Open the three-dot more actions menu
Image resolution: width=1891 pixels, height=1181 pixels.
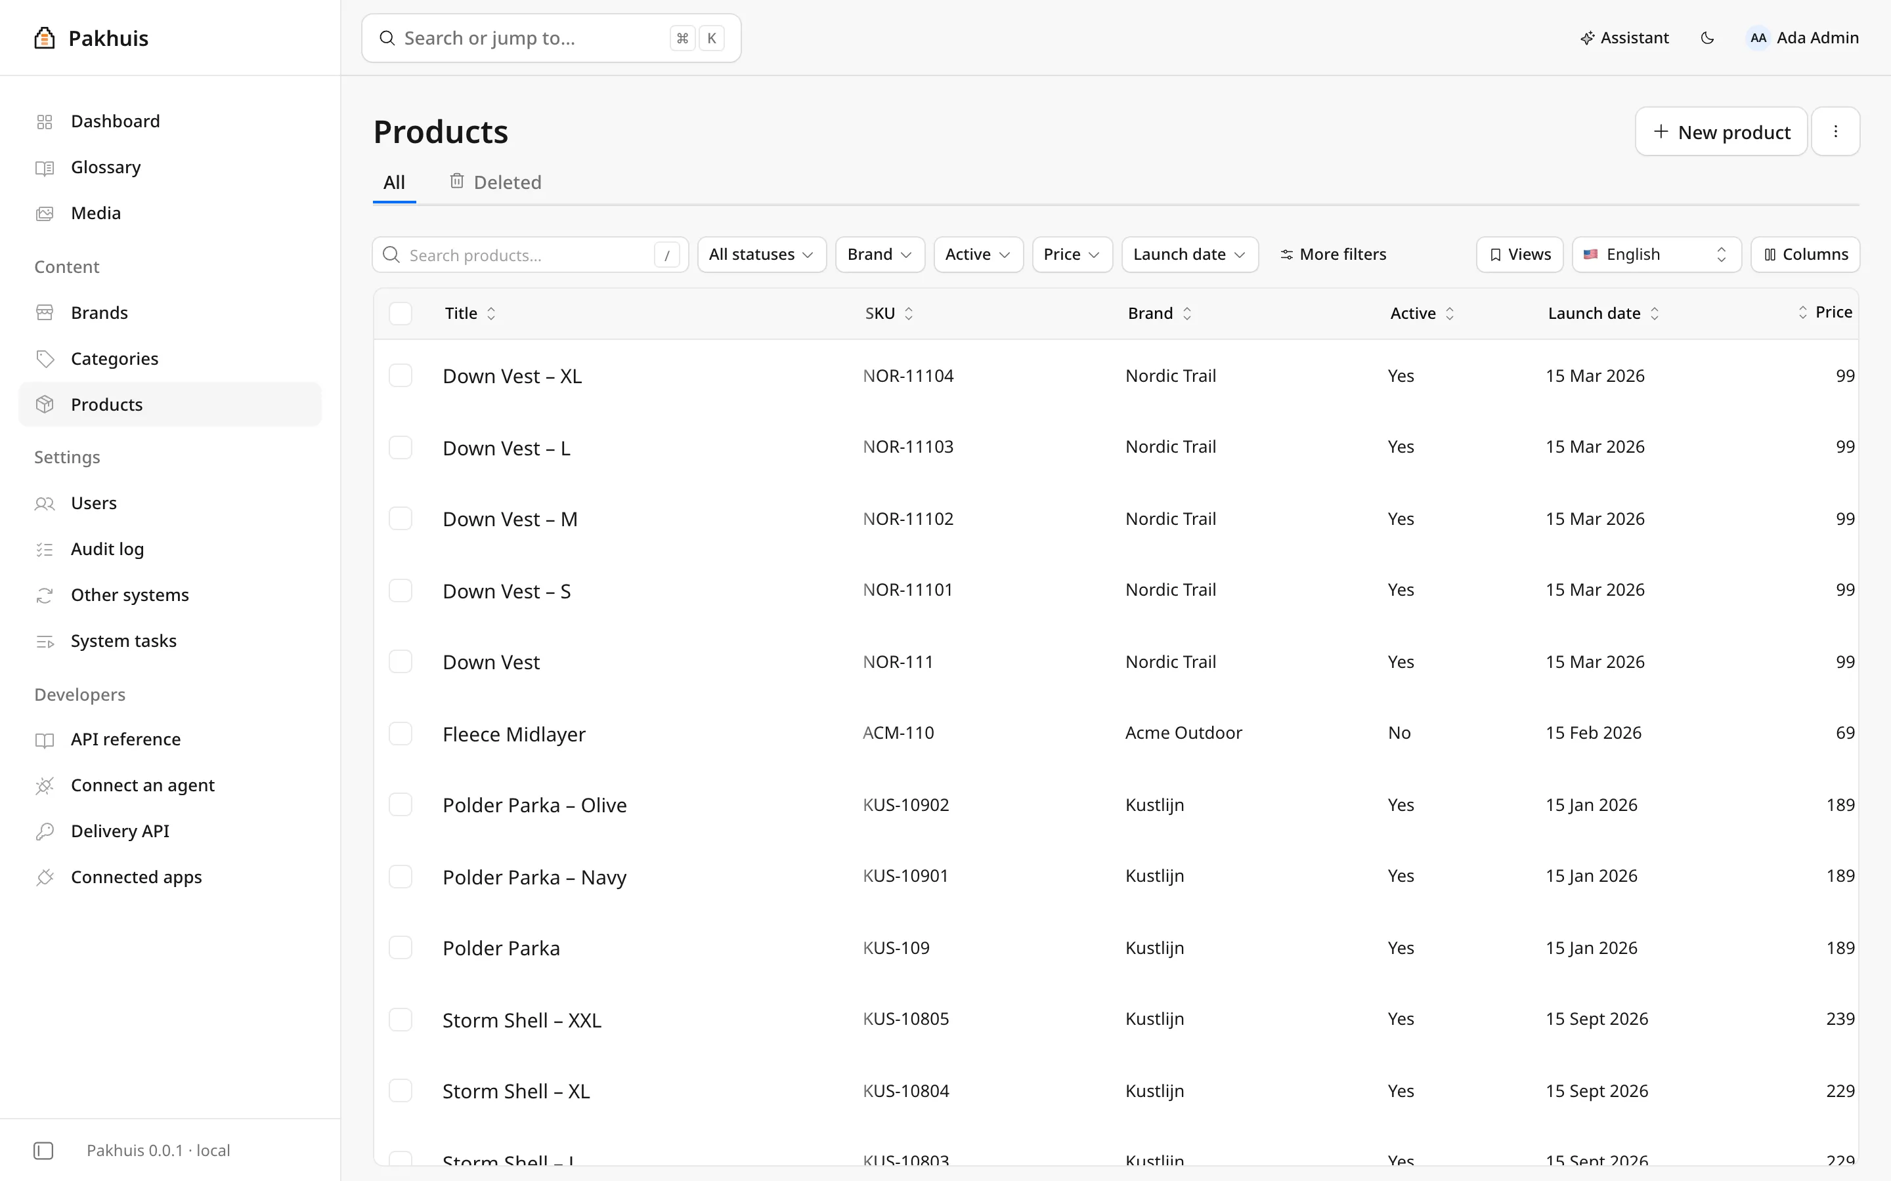click(x=1836, y=131)
